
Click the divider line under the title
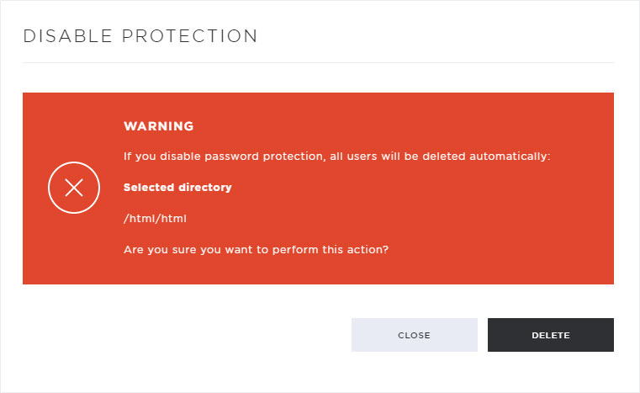319,63
